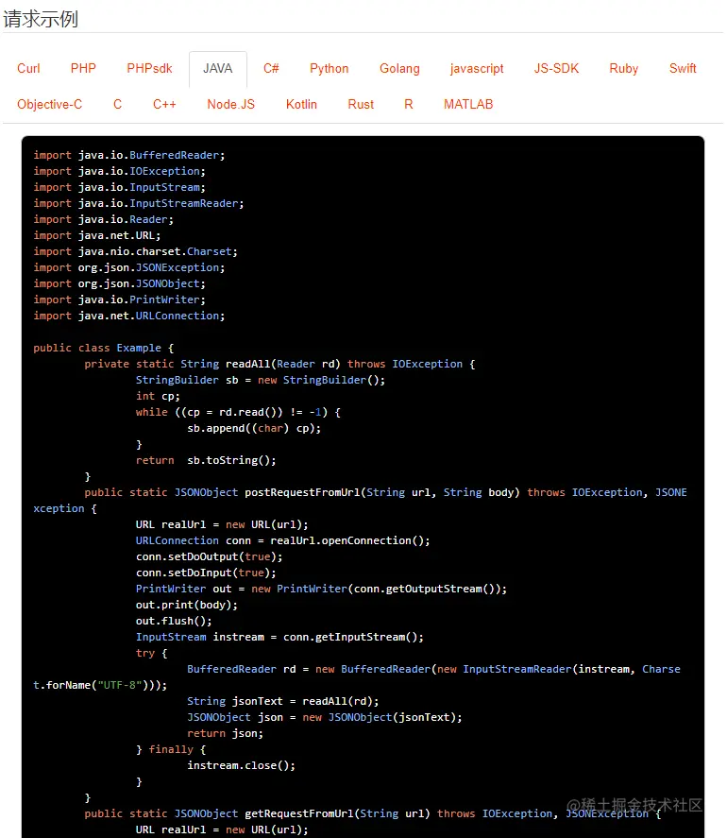
Task: Switch to the Node.JS tab
Action: pos(230,104)
